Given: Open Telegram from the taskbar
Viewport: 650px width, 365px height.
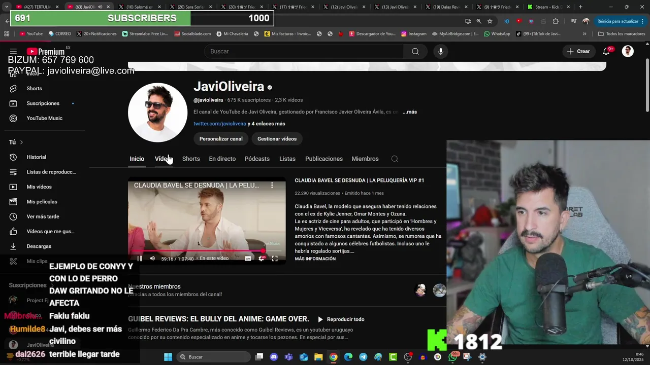Looking at the screenshot, I should click(x=363, y=357).
